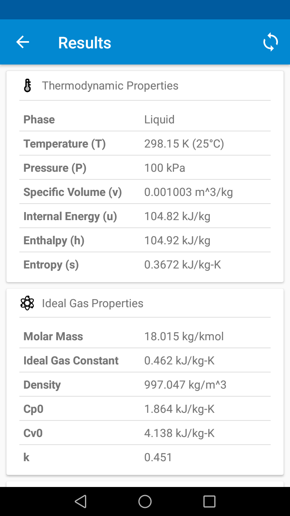Image resolution: width=290 pixels, height=516 pixels.
Task: Tap the Cp0 value 1.864 kJ/kg-K
Action: point(179,409)
